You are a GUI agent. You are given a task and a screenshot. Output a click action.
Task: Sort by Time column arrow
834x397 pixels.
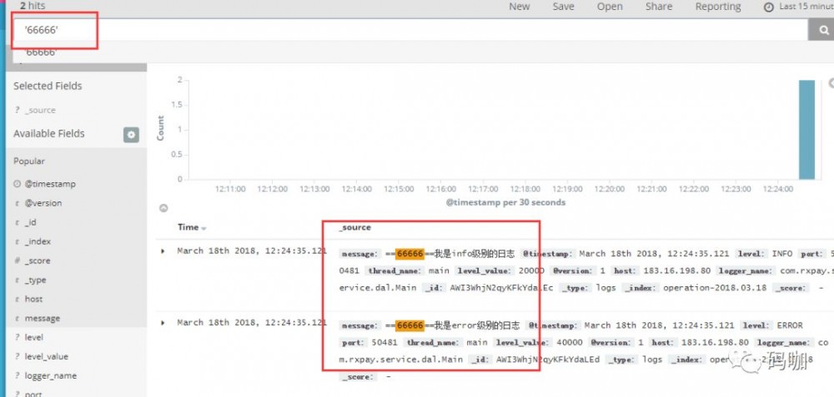tap(203, 229)
